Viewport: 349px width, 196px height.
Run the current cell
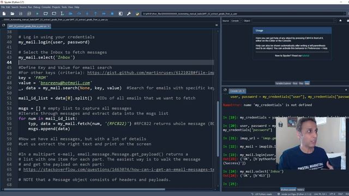pos(46,14)
